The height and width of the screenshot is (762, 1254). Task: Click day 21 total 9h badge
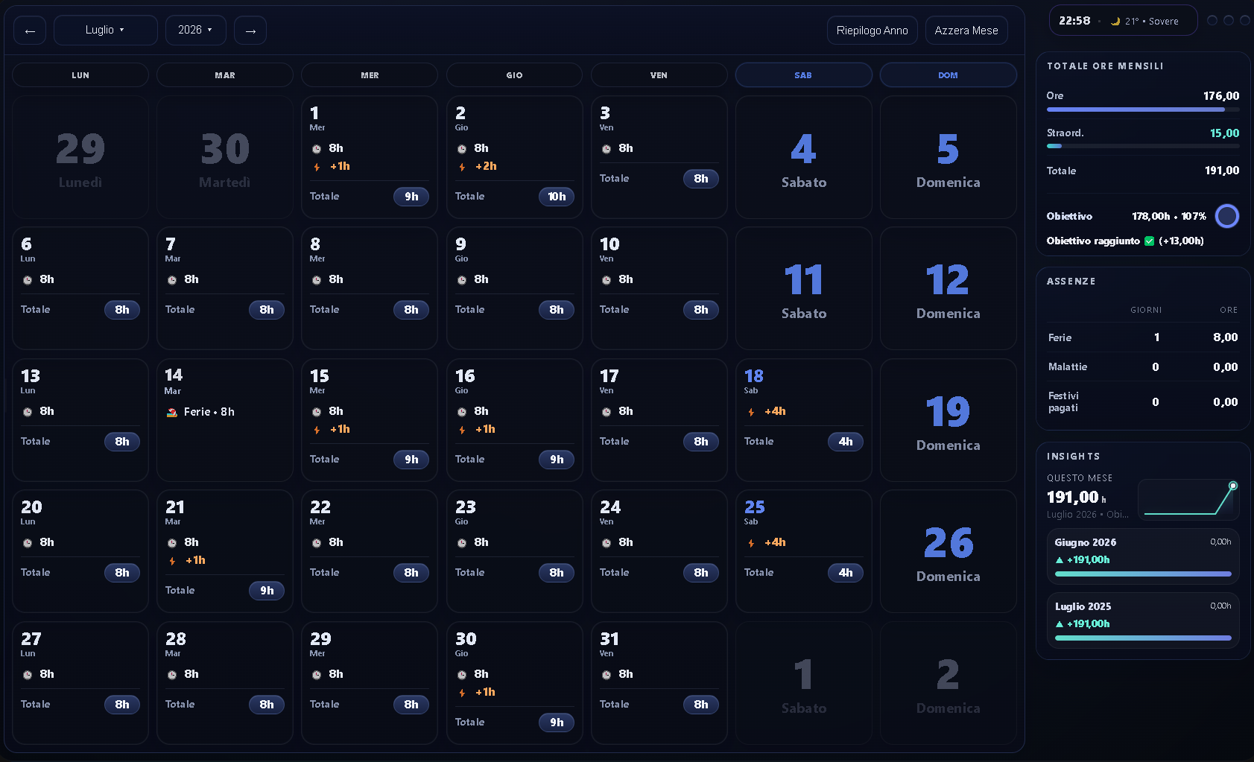pyautogui.click(x=267, y=591)
